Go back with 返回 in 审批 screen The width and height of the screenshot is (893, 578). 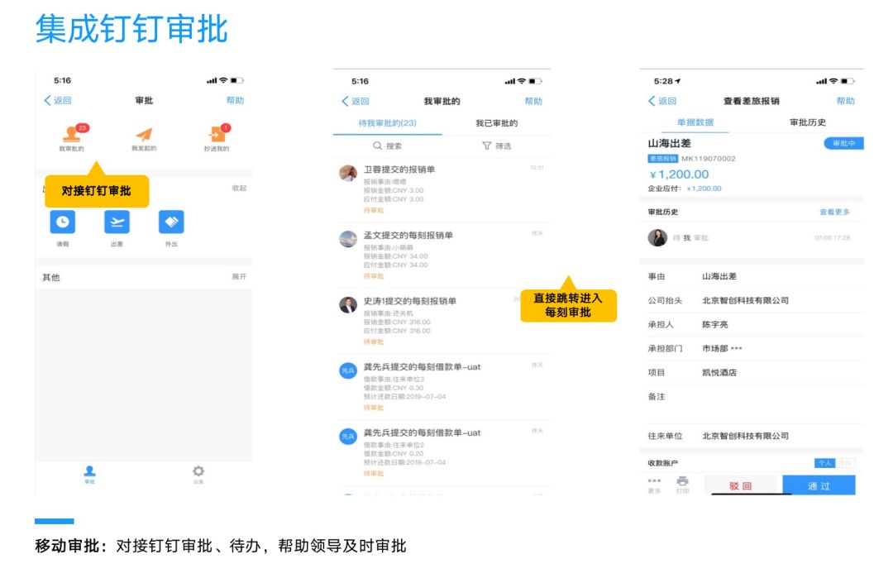point(58,100)
